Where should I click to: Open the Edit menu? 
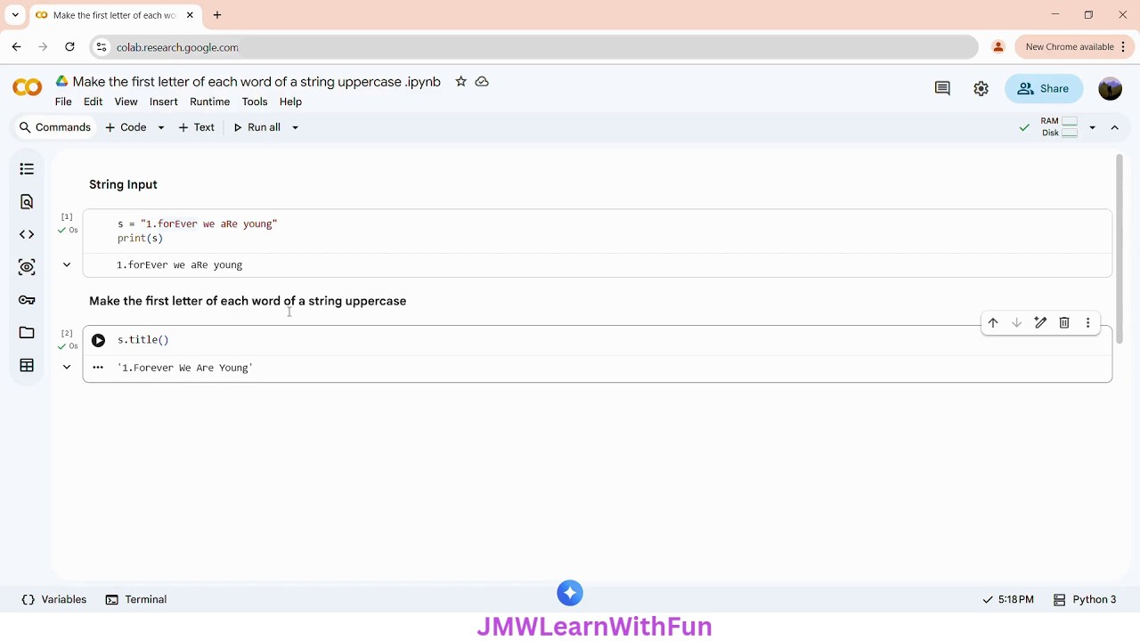(93, 101)
